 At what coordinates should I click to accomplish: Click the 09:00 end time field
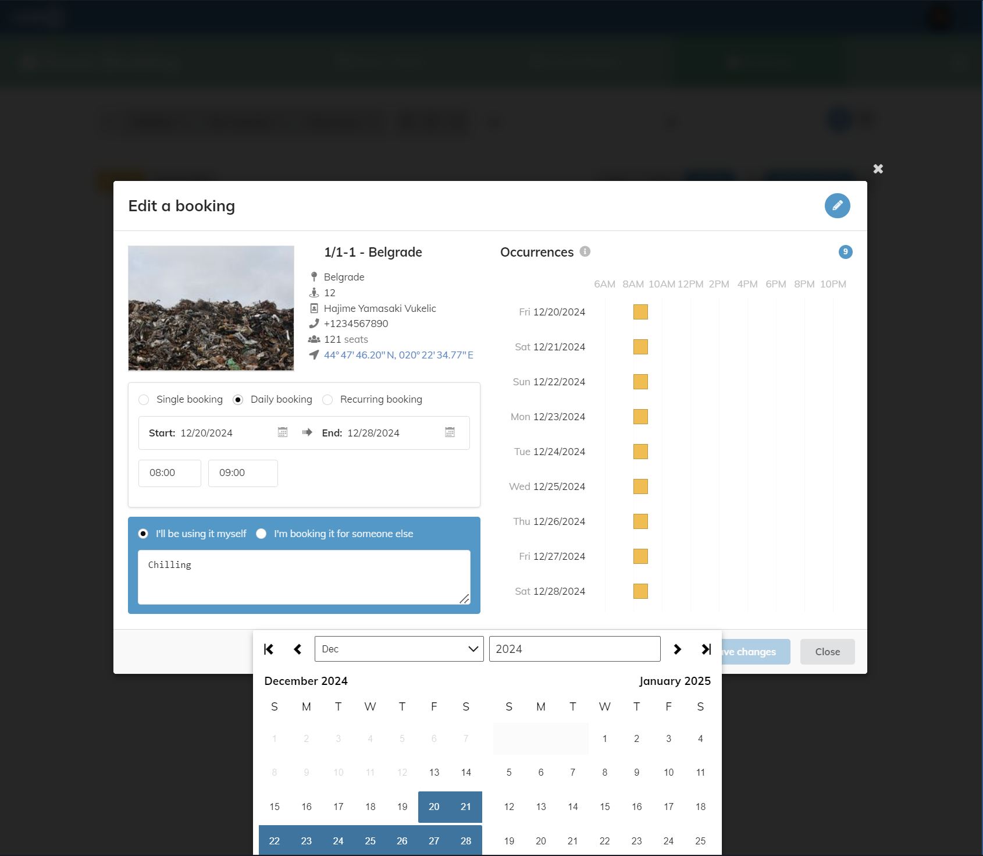tap(243, 473)
